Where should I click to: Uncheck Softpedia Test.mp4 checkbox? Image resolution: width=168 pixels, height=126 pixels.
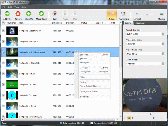click(x=3, y=95)
